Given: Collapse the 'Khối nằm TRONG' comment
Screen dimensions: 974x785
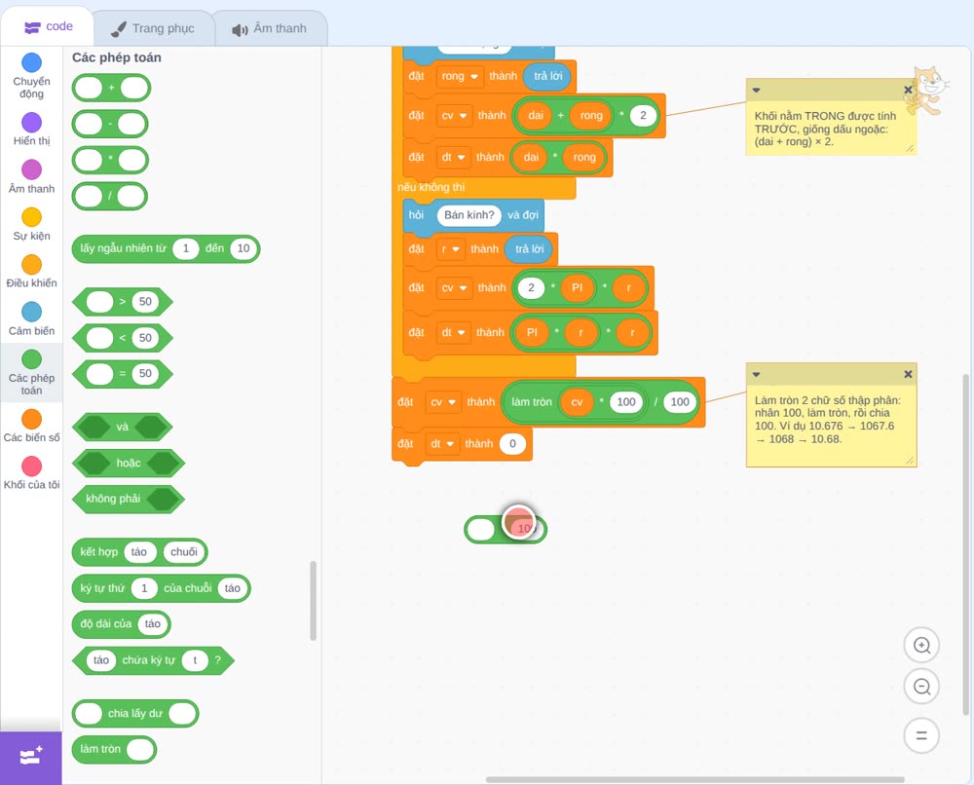Looking at the screenshot, I should tap(756, 90).
